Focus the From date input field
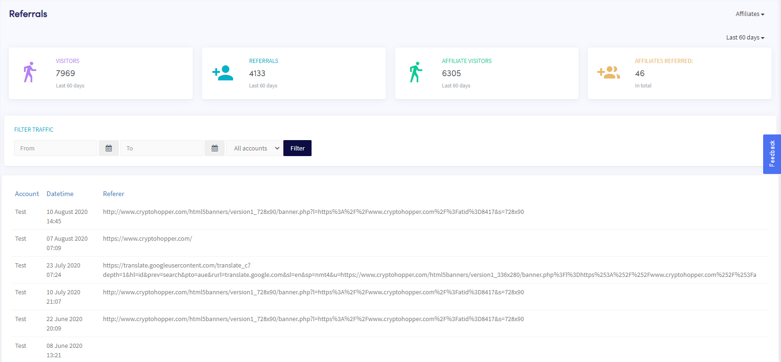 click(55, 148)
